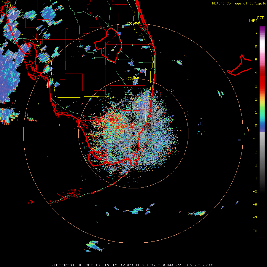Screen dimensions: 267x267
Task: Click the 1 value on the color scale
Action: [256, 112]
